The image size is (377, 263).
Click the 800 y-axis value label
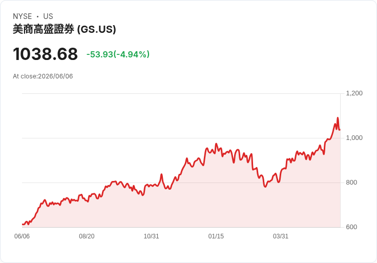point(351,183)
